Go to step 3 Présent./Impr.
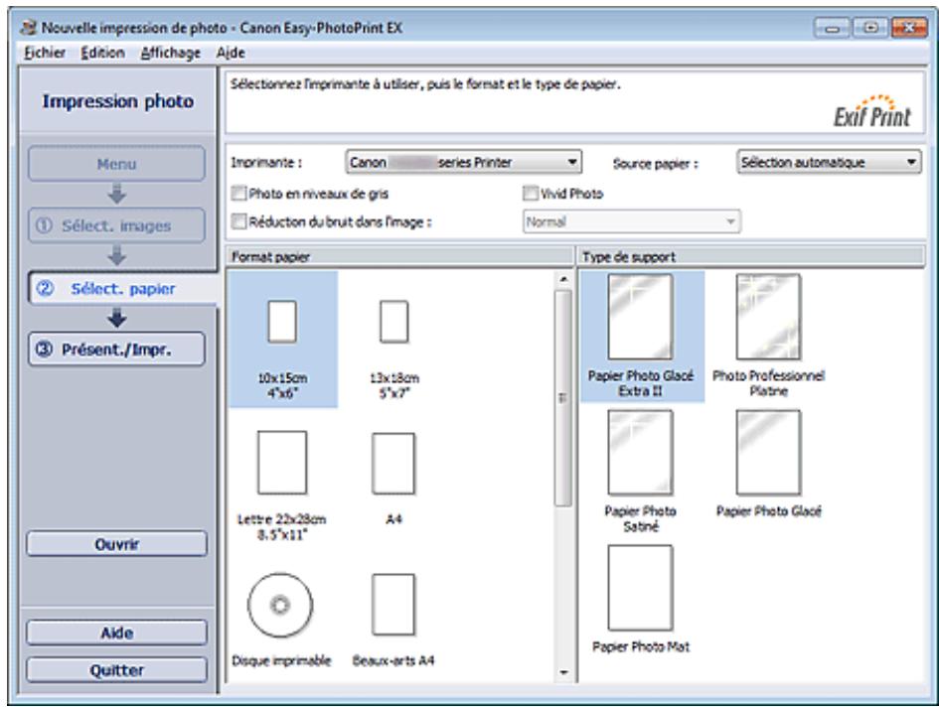Viewport: 939px width, 707px height. point(117,349)
